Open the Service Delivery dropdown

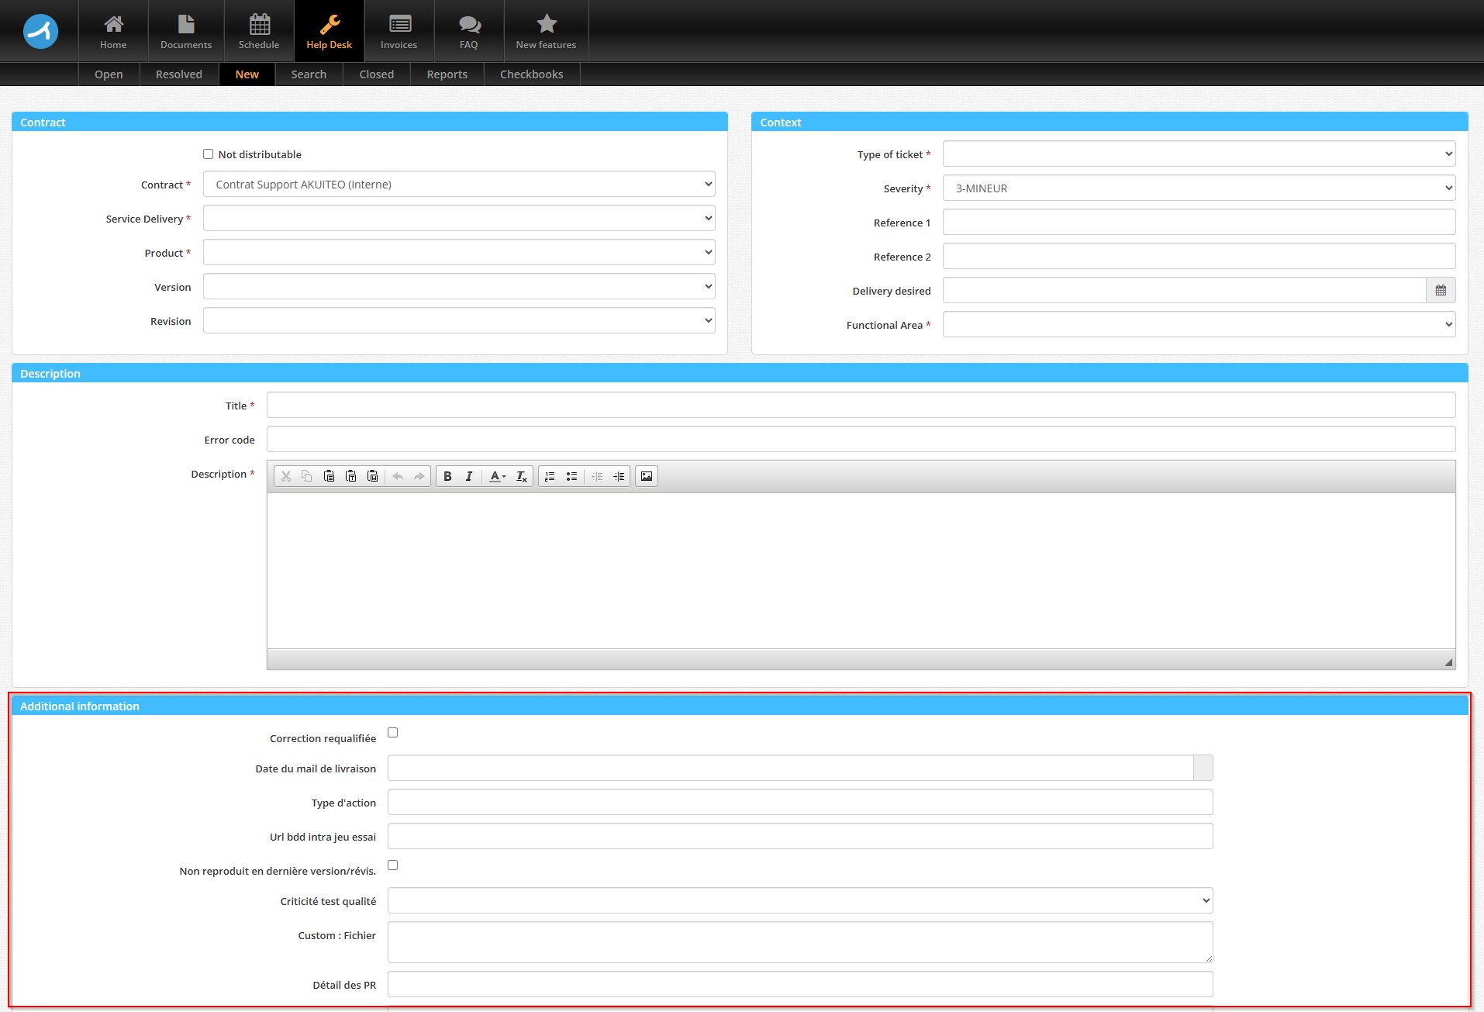[459, 219]
